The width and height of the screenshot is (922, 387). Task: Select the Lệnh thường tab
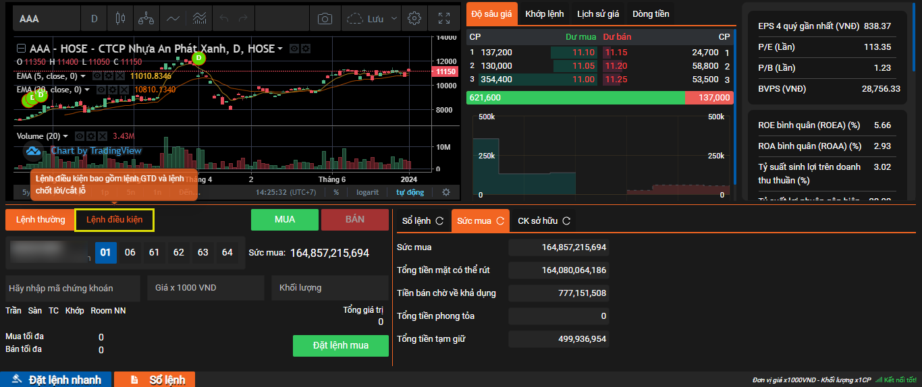click(40, 220)
